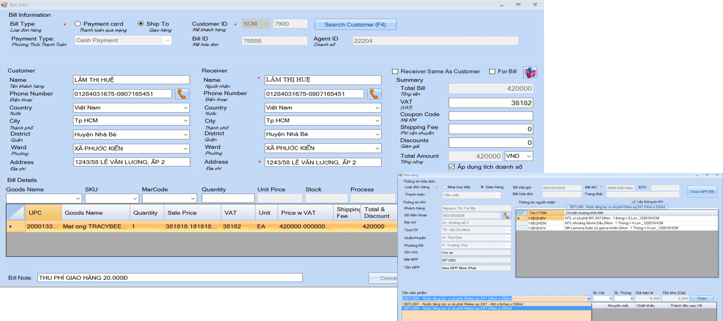Expand the Customer Ward dropdown
Viewport: 723px width, 321px height.
(x=185, y=148)
